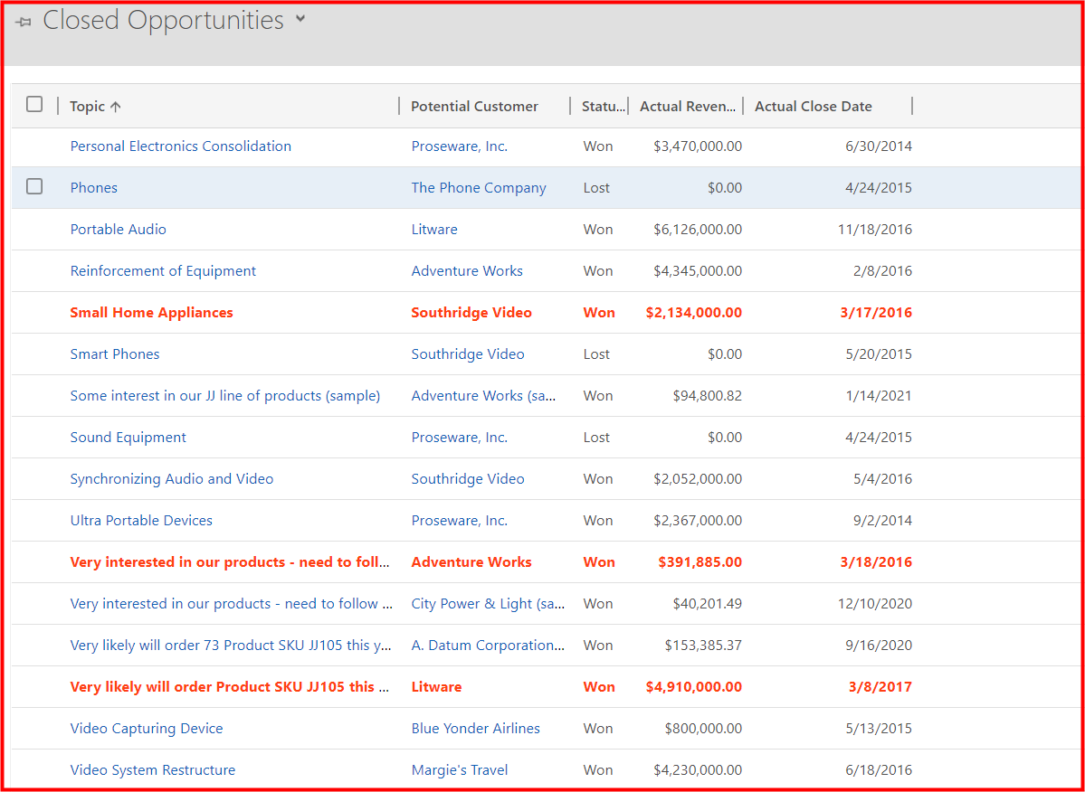Open Proseware, Inc. in Sound Equipment row

460,438
